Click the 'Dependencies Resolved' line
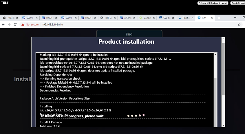This screenshot has height=134, width=245. (x=56, y=90)
